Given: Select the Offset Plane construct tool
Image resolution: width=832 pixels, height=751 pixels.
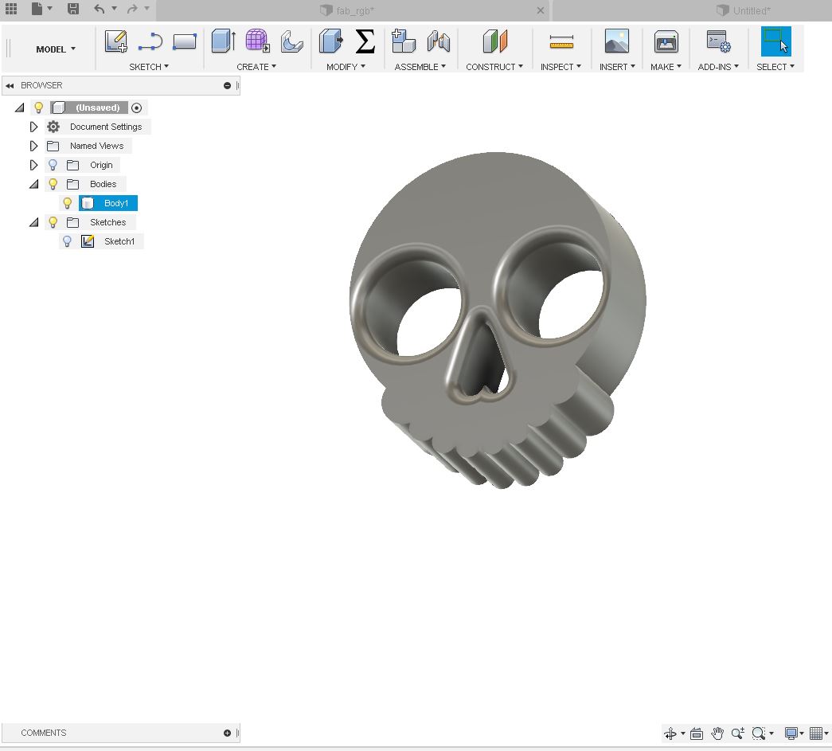Looking at the screenshot, I should 495,41.
